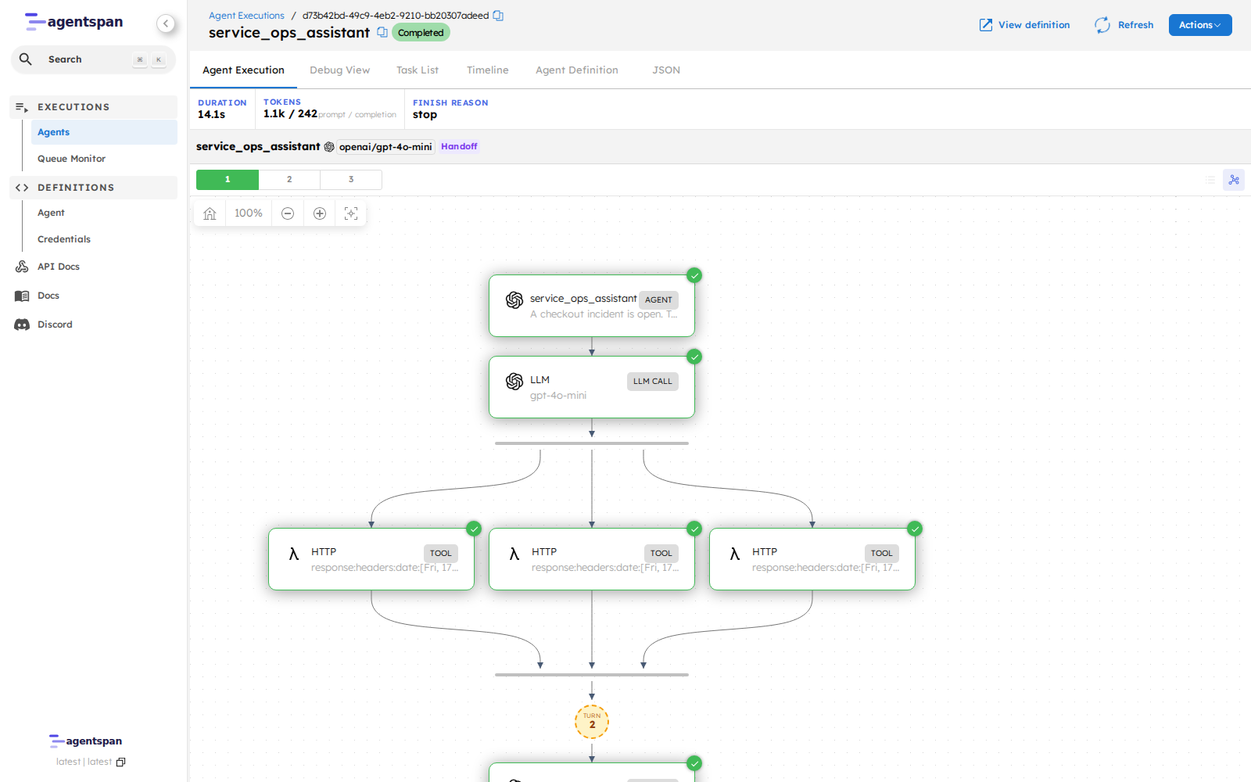
Task: Select the service_ops_assistant AGENT node
Action: (592, 306)
